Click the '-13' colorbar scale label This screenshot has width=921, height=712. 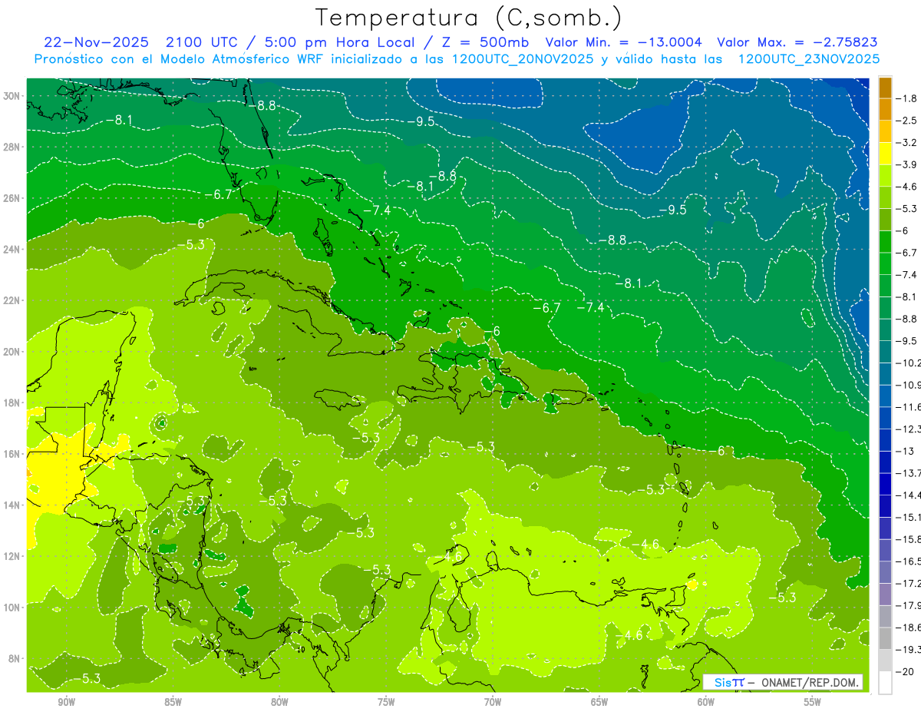906,451
